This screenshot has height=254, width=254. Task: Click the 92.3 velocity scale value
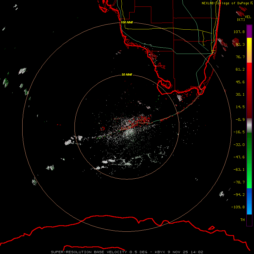point(240,44)
